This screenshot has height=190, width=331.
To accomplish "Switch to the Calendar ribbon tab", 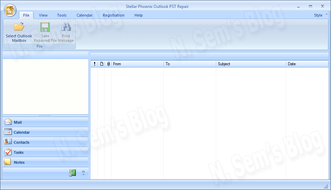I will [84, 15].
